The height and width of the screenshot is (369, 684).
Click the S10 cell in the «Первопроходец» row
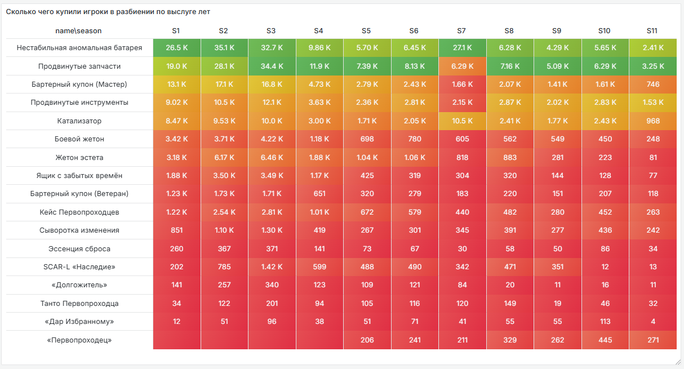pyautogui.click(x=605, y=340)
